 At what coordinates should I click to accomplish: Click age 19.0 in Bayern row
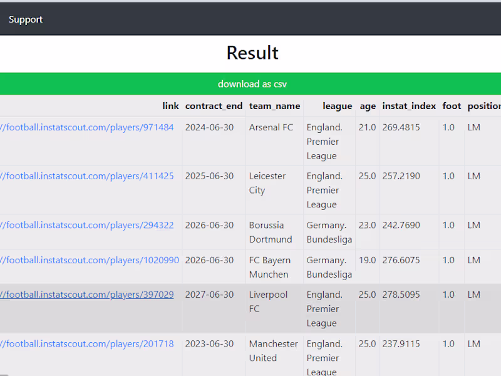point(367,260)
